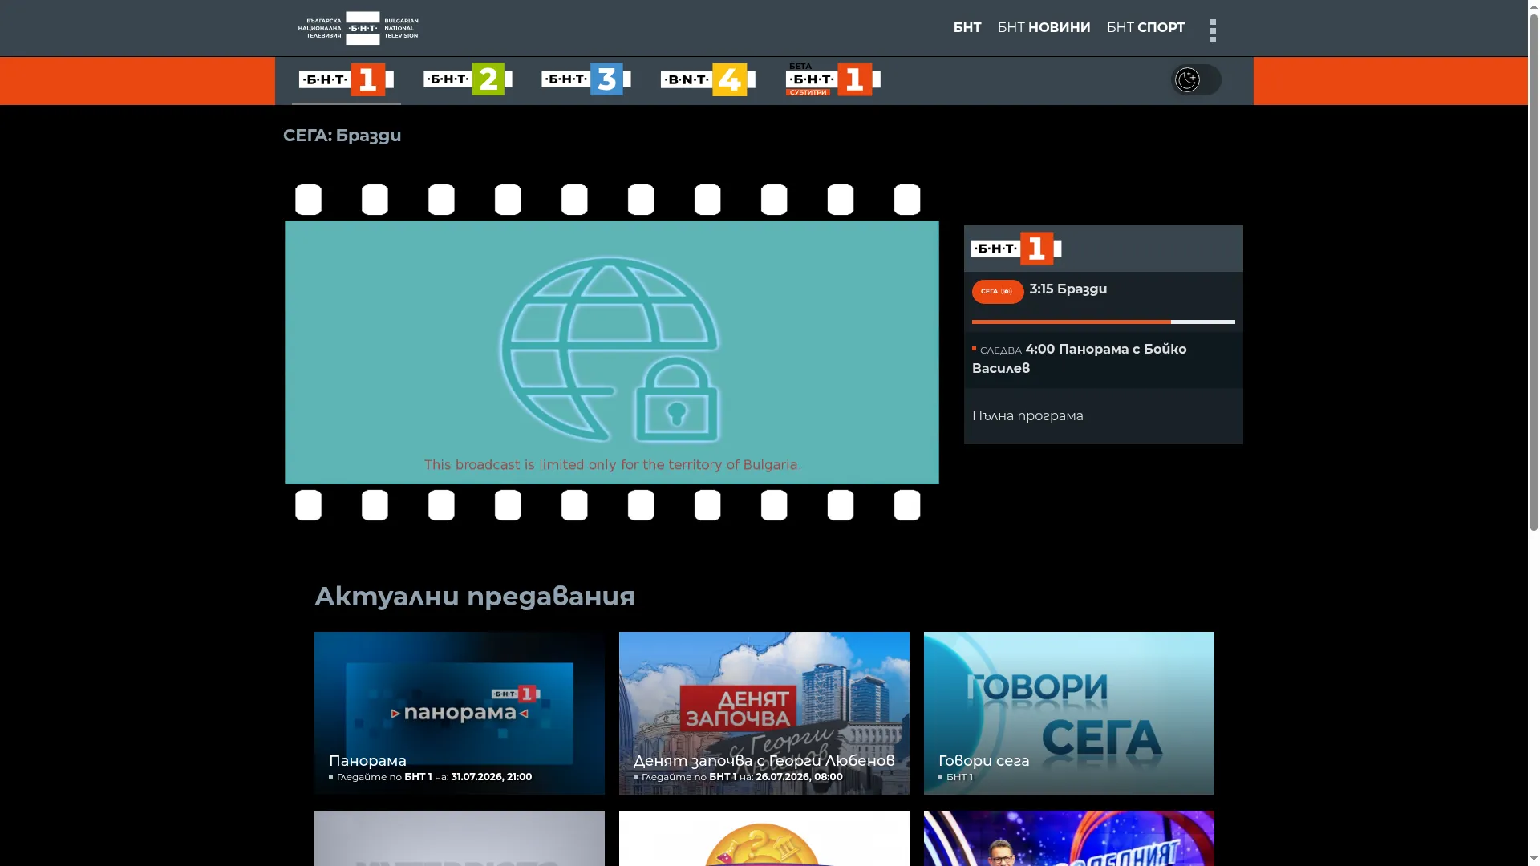Click the Говори сега title text

984,761
